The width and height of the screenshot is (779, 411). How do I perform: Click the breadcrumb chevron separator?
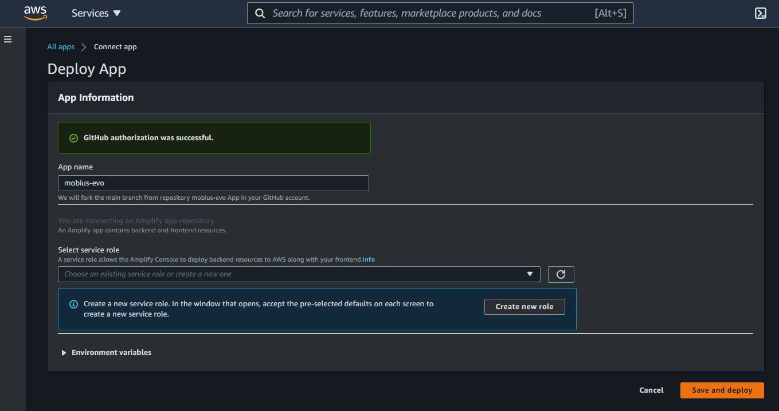84,47
